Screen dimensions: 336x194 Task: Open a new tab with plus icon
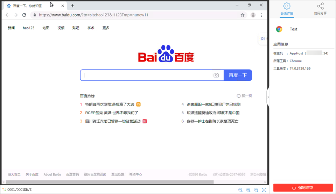tap(73, 6)
